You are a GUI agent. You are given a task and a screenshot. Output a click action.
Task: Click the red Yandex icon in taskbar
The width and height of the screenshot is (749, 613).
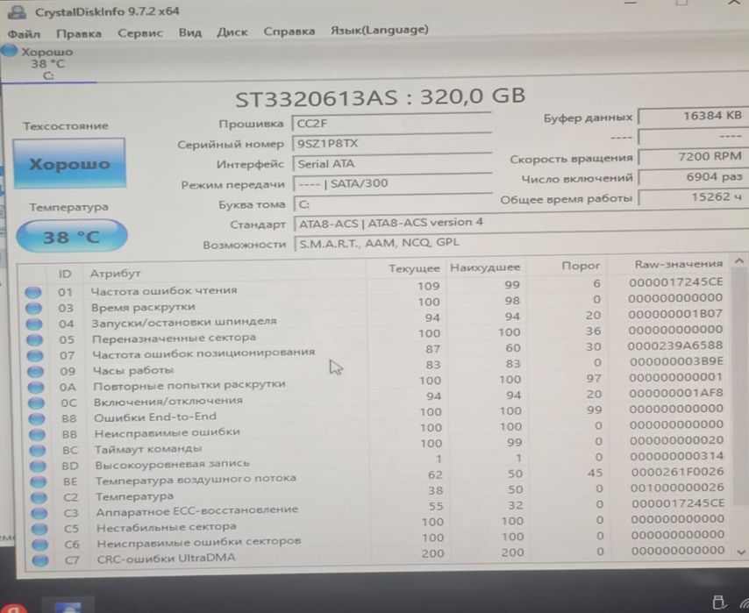pos(11,608)
